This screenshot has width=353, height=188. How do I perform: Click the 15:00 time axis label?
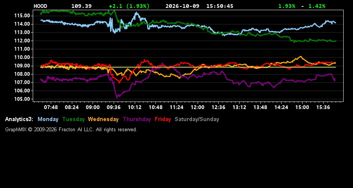pyautogui.click(x=302, y=107)
